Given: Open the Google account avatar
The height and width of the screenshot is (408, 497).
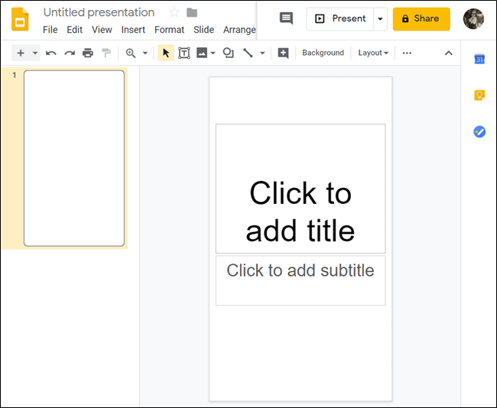Looking at the screenshot, I should [x=473, y=18].
